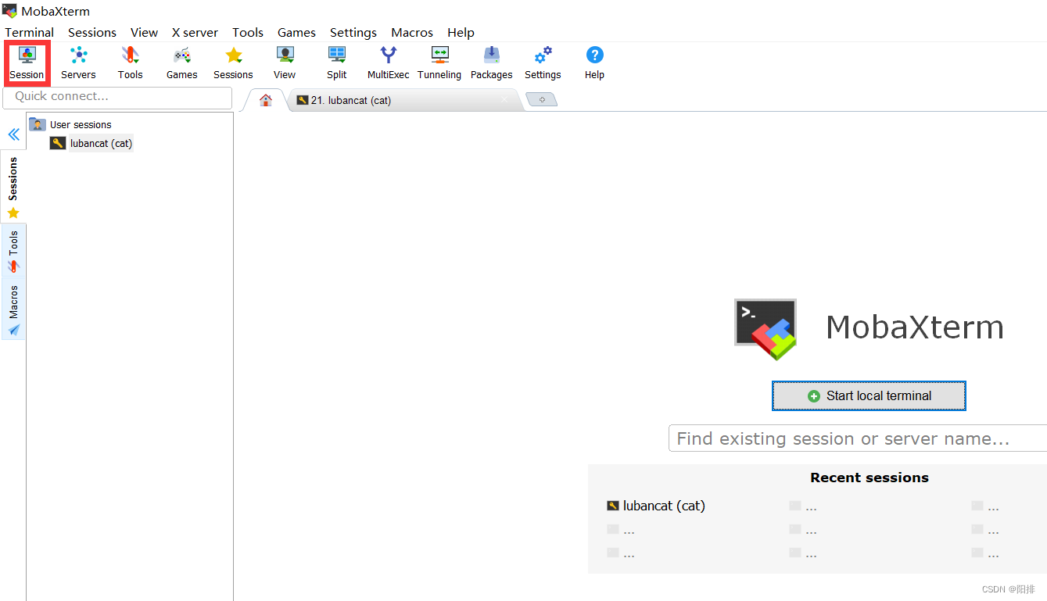Open the X server menu

tap(195, 32)
